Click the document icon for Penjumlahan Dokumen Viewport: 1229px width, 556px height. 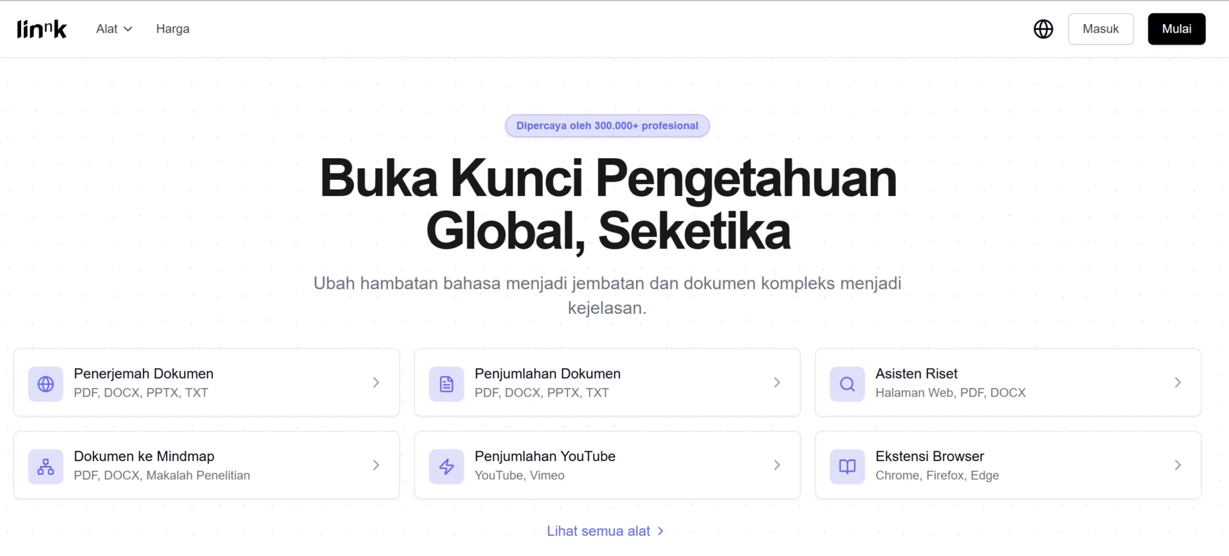tap(446, 383)
